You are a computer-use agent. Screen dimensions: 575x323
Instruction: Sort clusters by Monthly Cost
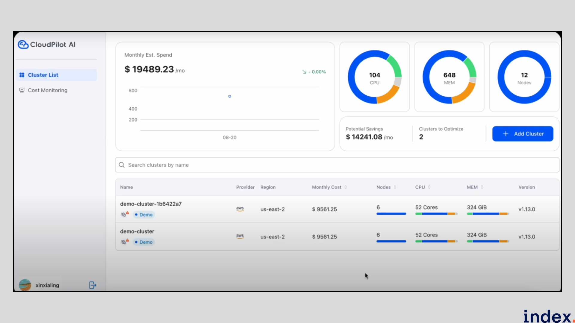pyautogui.click(x=346, y=187)
